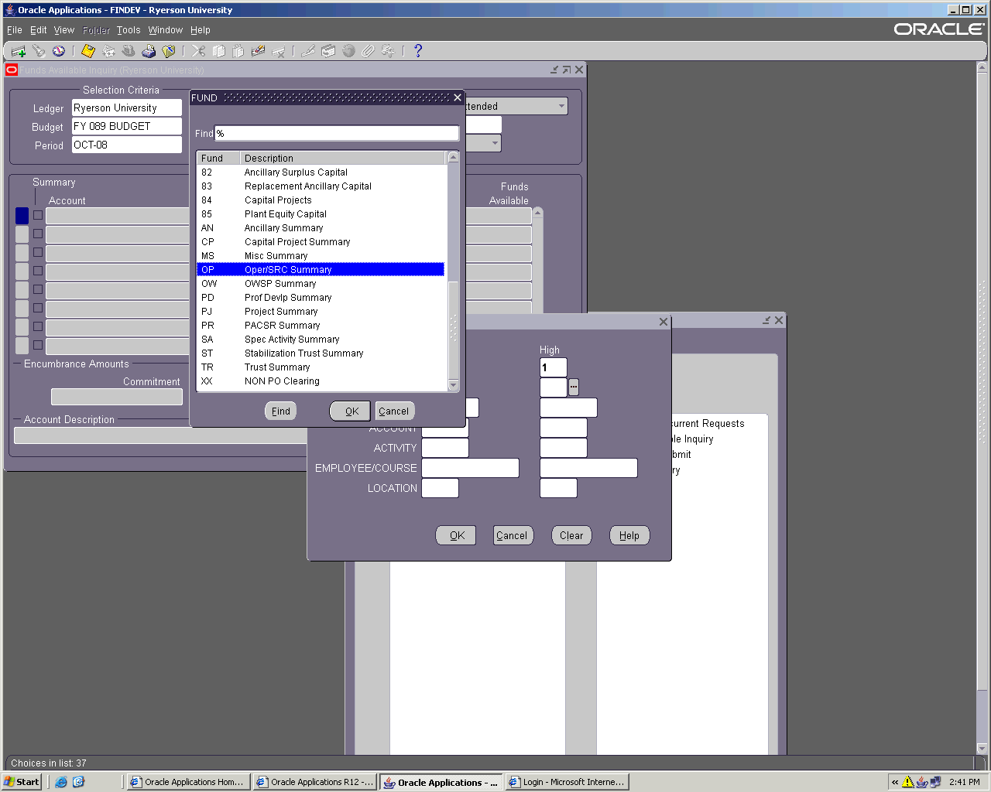Screen dimensions: 991x792
Task: Click the Close Form folder icon
Action: coord(168,51)
